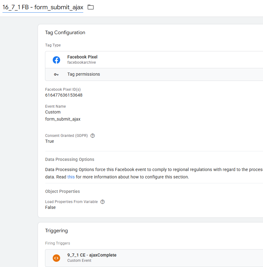Click the Tag Configuration section heading
Image resolution: width=263 pixels, height=267 pixels.
65,33
